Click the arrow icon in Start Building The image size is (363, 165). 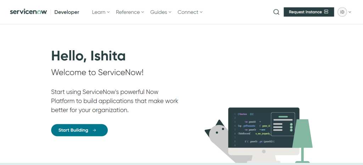[94, 130]
